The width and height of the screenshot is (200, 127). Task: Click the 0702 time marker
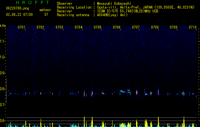[40, 27]
